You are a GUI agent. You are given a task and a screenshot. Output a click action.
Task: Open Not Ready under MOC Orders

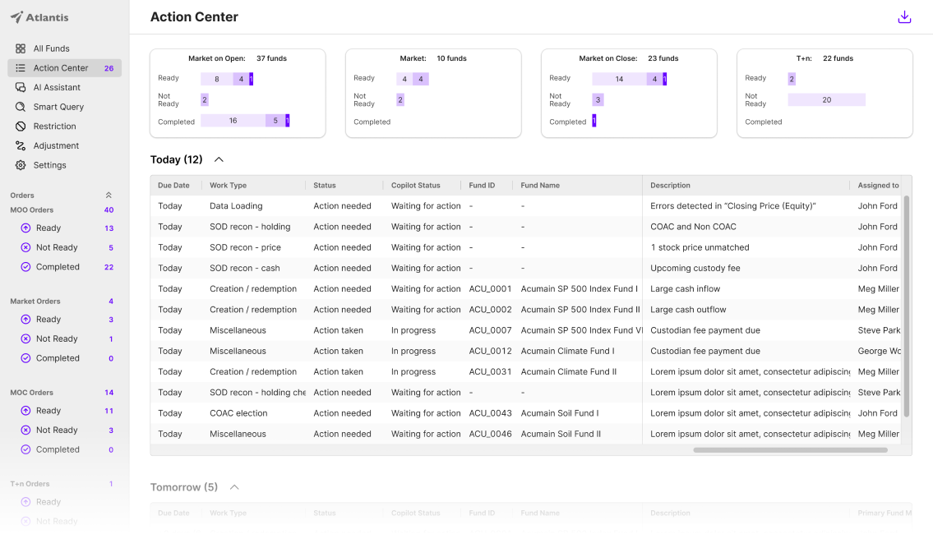(x=57, y=430)
